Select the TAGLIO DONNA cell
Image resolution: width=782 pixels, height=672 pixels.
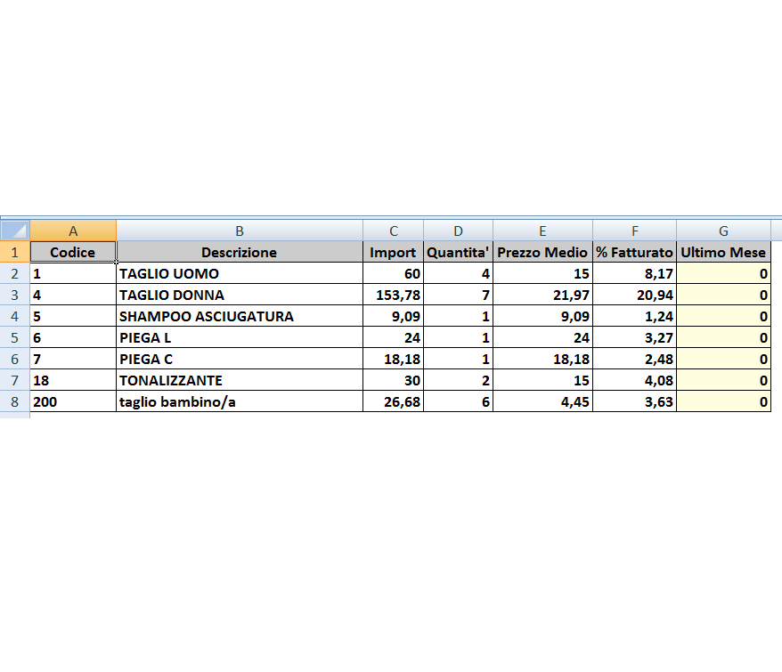pyautogui.click(x=239, y=295)
